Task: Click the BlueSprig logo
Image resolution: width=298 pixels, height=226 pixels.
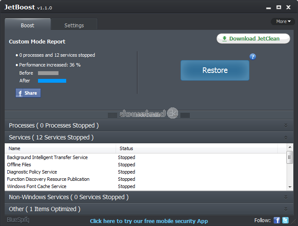Action: click(x=18, y=220)
